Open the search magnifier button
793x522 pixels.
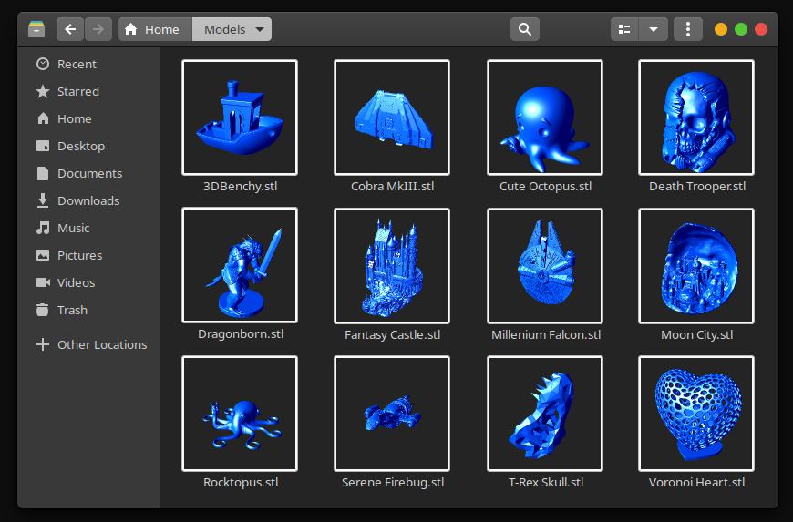coord(524,29)
